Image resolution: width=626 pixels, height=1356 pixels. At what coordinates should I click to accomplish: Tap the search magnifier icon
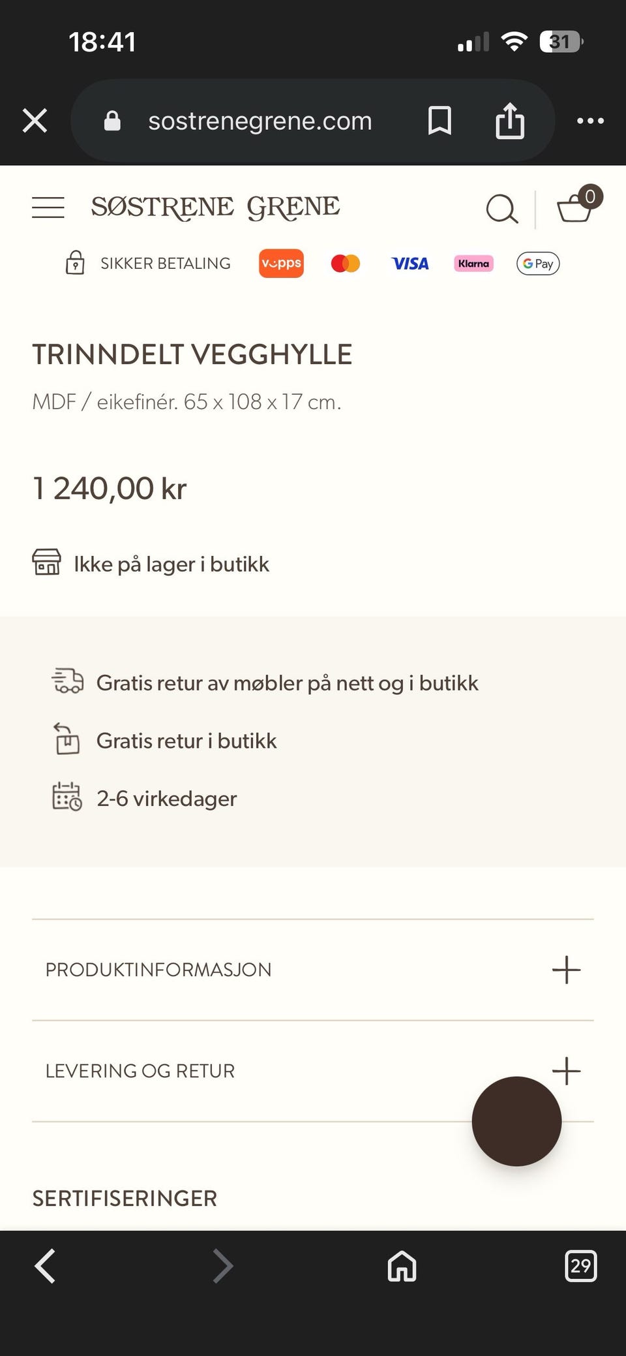(502, 209)
